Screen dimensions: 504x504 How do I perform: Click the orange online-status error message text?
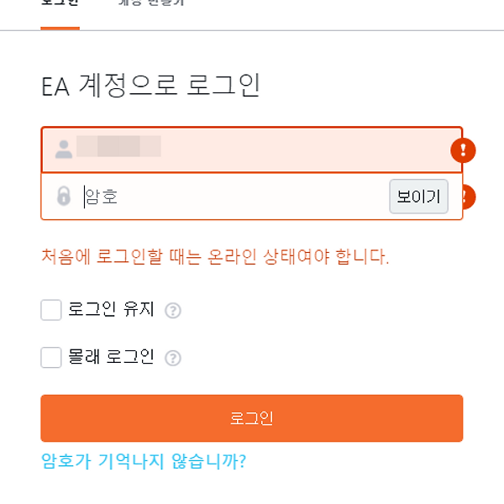(x=215, y=257)
